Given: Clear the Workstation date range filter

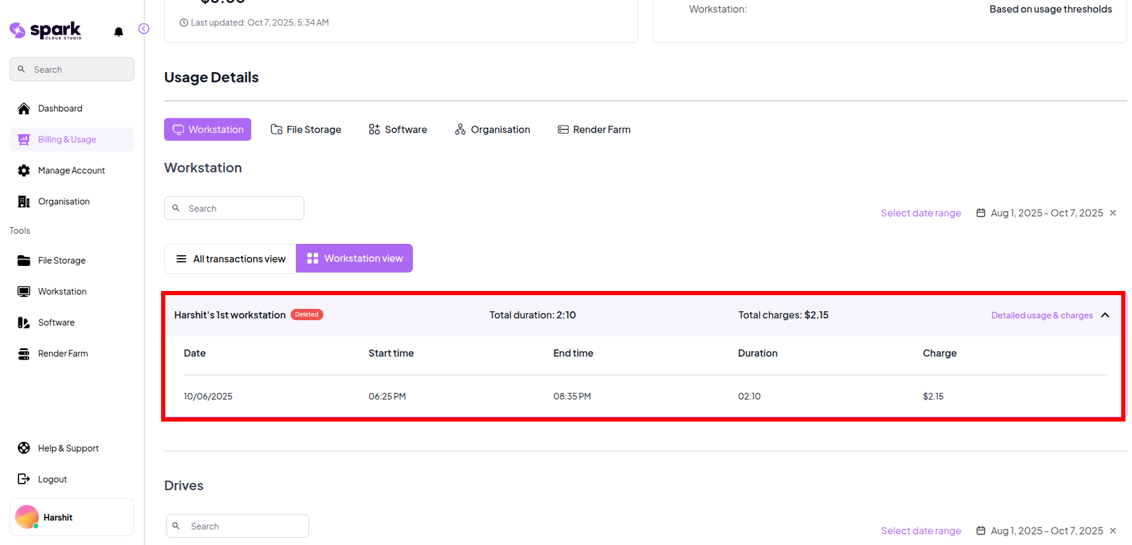Looking at the screenshot, I should [1113, 213].
